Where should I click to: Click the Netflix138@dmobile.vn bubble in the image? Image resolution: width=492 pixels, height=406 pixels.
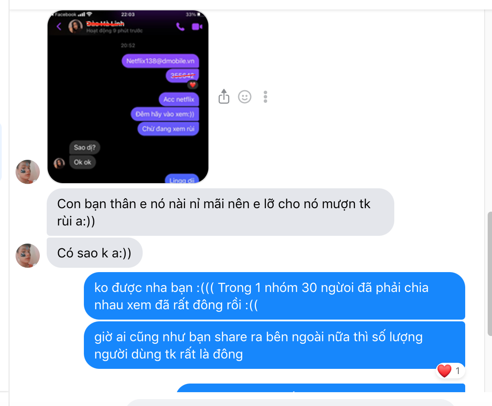click(160, 61)
